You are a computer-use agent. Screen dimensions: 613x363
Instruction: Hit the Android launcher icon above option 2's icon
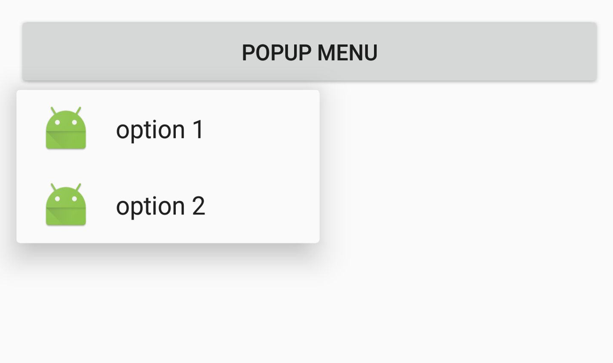point(66,128)
